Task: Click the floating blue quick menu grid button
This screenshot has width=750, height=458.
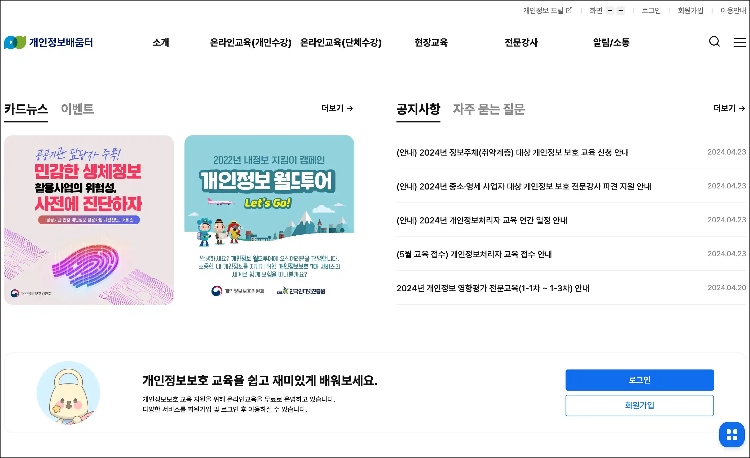Action: [x=731, y=434]
